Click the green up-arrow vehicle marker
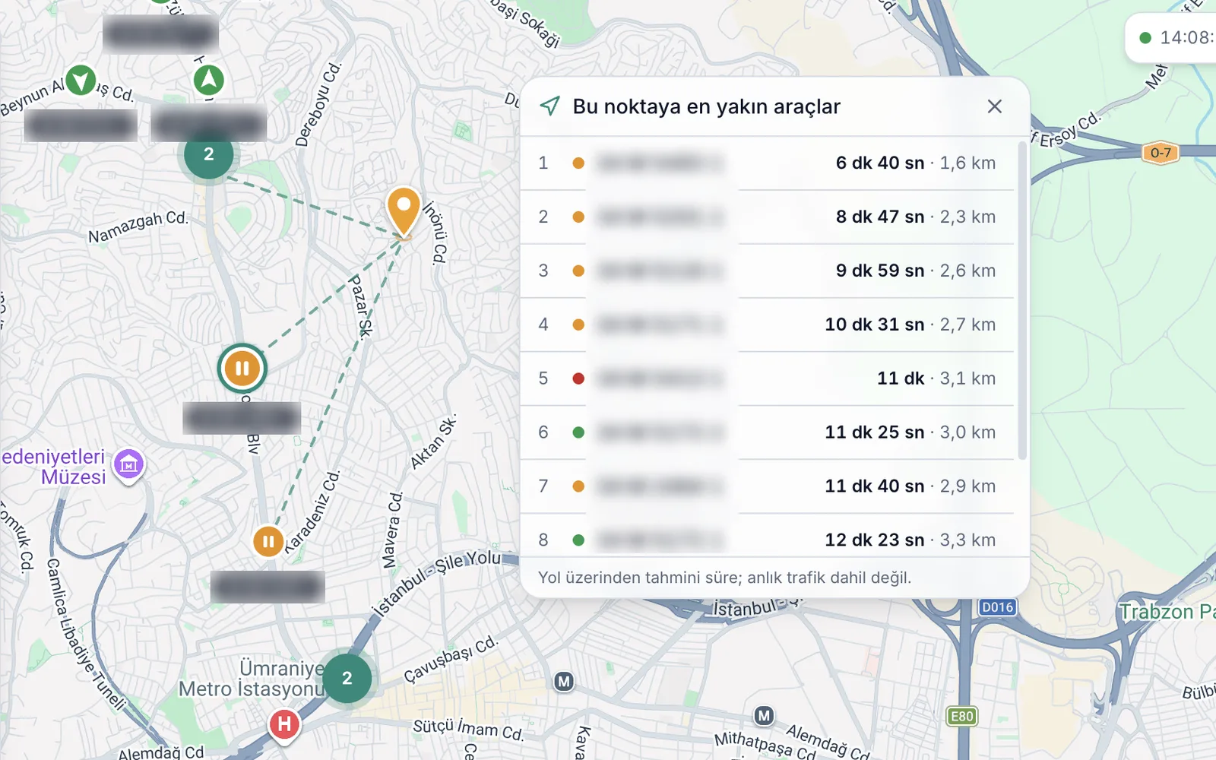 pyautogui.click(x=208, y=80)
